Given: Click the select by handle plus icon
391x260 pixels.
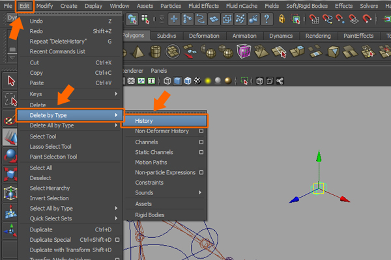Looking at the screenshot, I should pyautogui.click(x=174, y=19).
